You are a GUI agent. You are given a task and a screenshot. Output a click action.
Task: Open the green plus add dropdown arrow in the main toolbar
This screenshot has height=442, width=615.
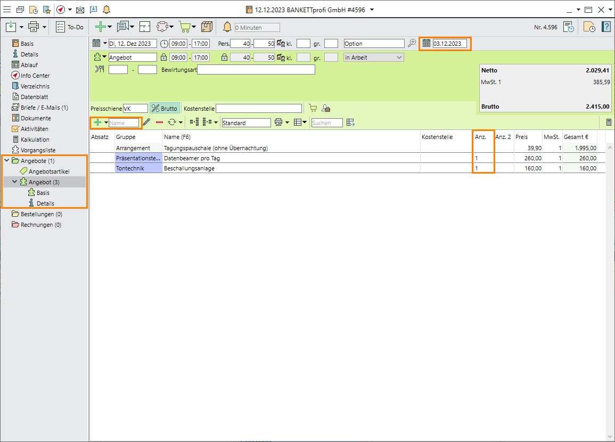tap(109, 27)
